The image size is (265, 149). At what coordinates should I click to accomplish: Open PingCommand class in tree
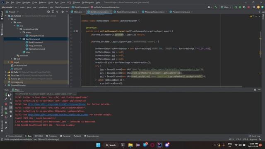pyautogui.click(x=34, y=46)
